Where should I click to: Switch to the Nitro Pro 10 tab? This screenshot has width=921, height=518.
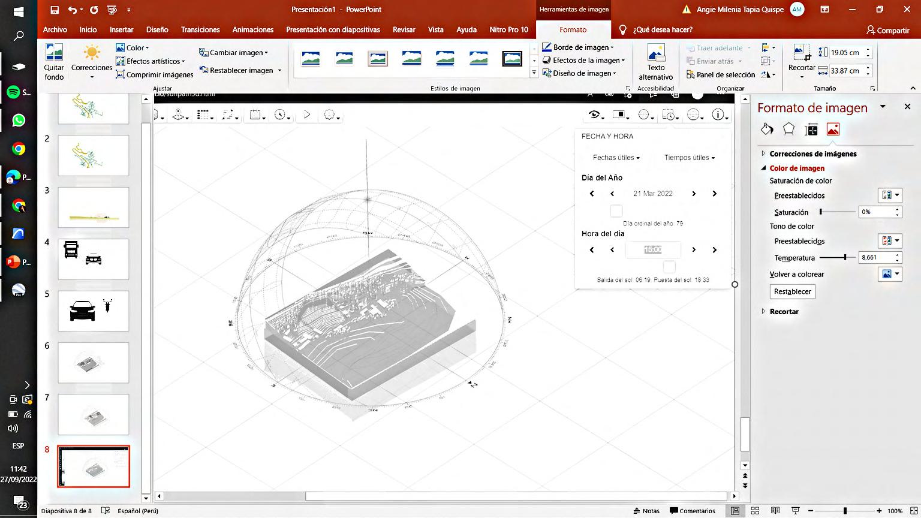pyautogui.click(x=508, y=29)
